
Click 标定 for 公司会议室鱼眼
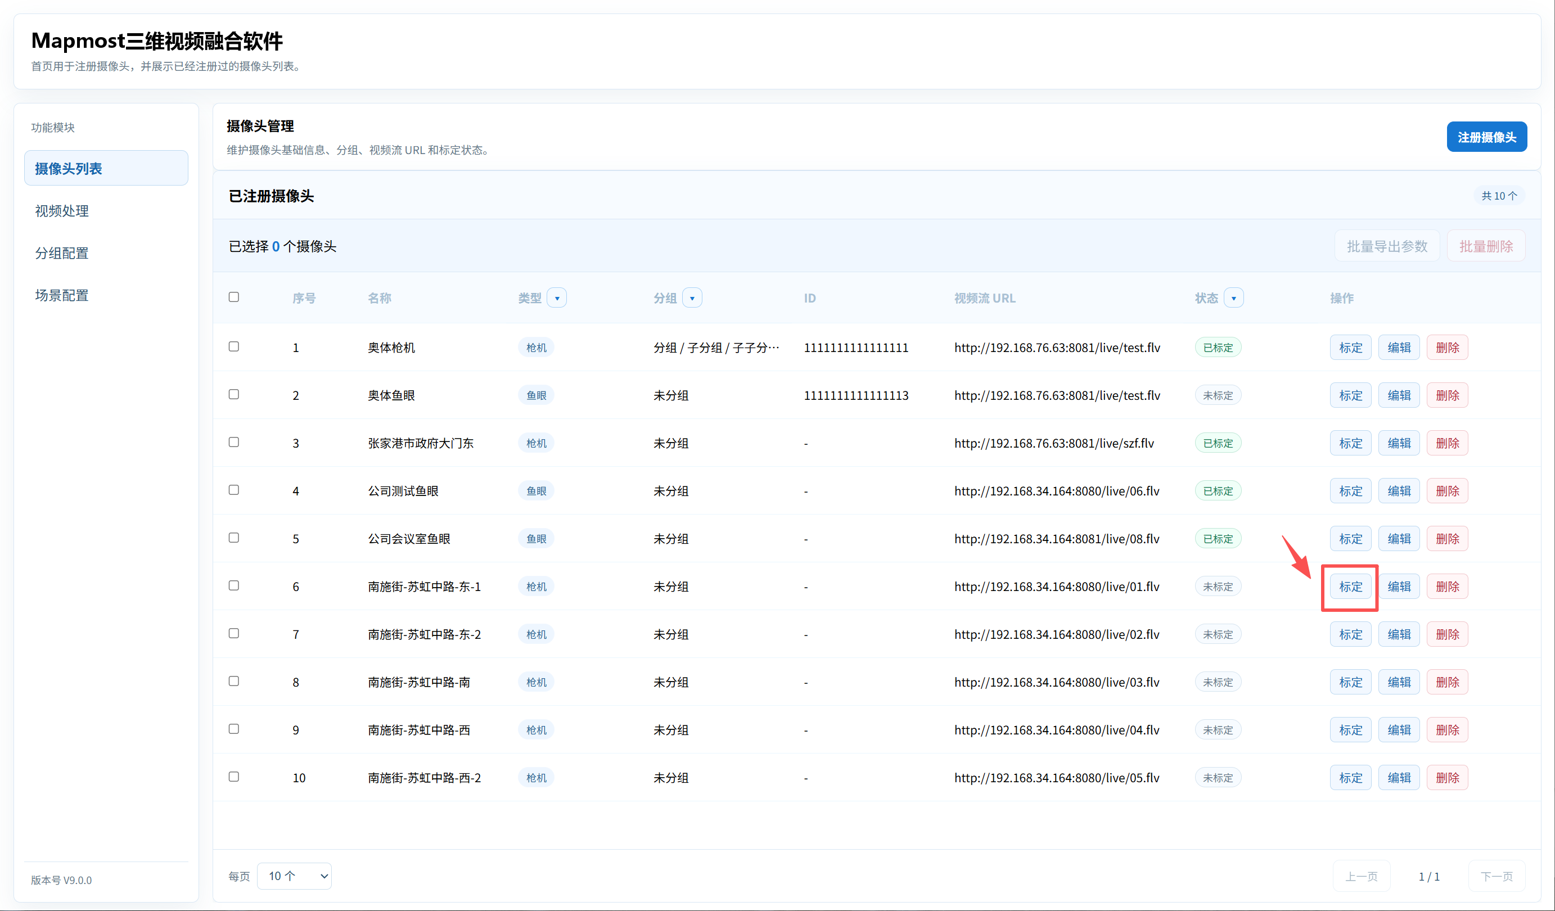click(1350, 539)
